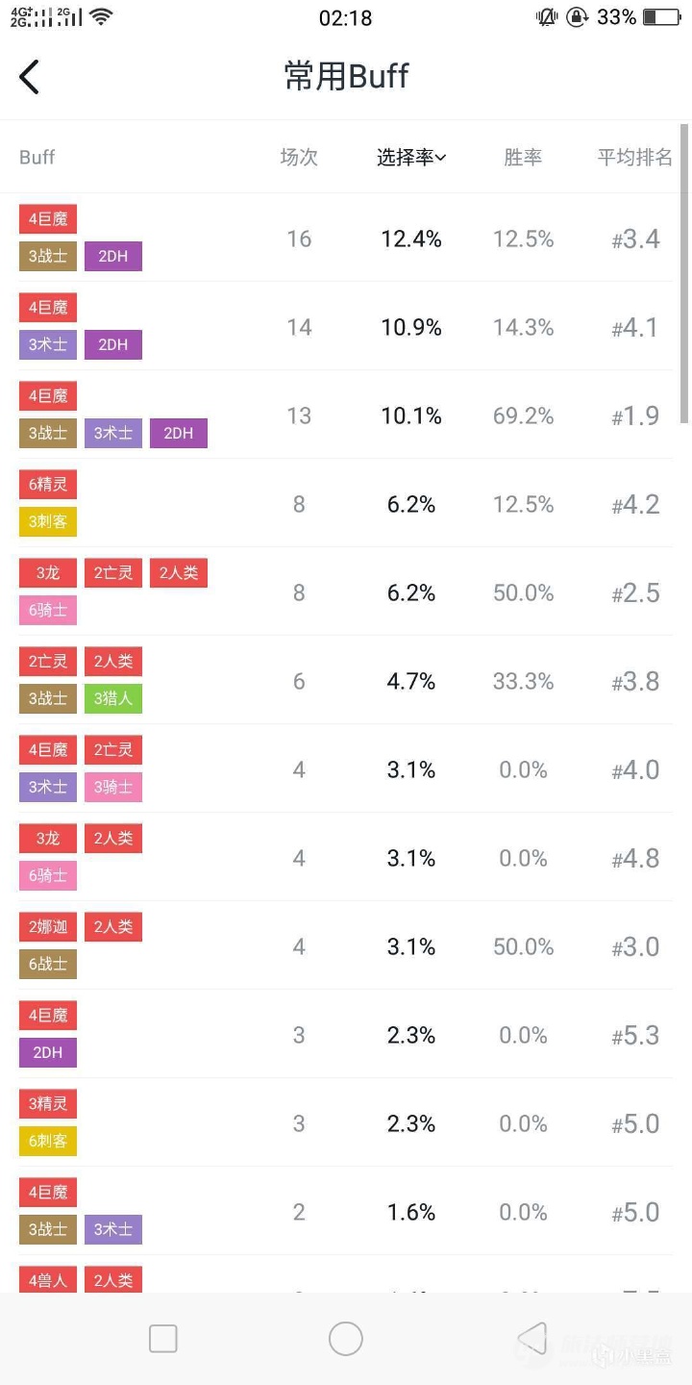Select the yellow 3刺客 buff tag

[48, 522]
